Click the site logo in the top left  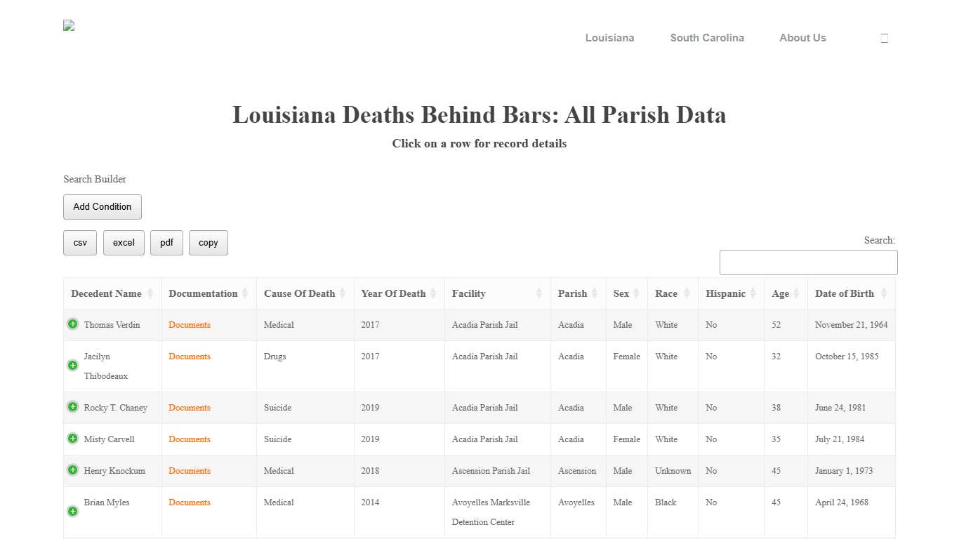click(69, 25)
